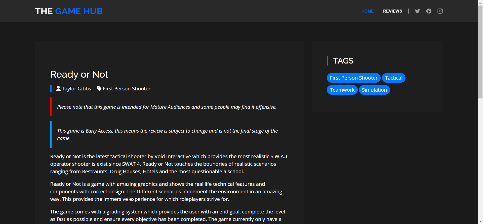483x224 pixels.
Task: Go to the HOME navigation item
Action: [x=367, y=11]
